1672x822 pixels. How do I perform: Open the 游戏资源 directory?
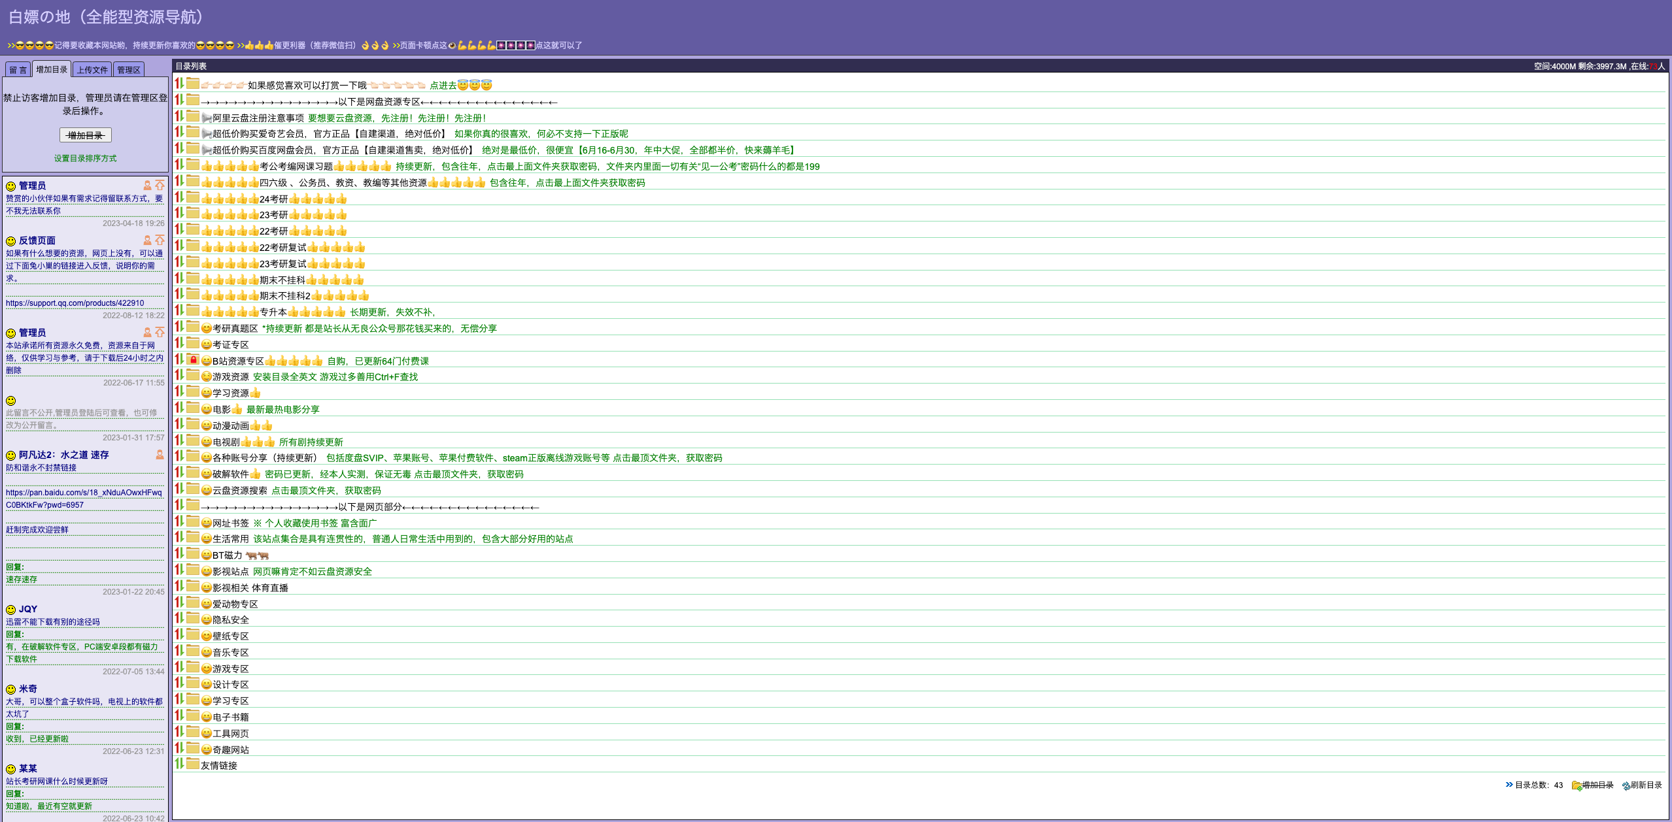[x=230, y=377]
